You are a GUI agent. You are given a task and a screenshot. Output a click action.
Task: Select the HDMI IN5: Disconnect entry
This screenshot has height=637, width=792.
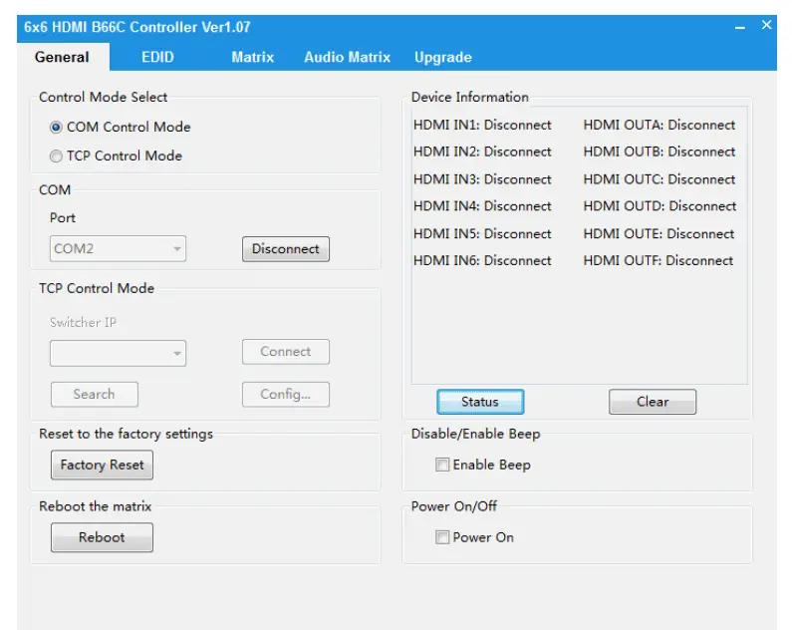pyautogui.click(x=482, y=234)
